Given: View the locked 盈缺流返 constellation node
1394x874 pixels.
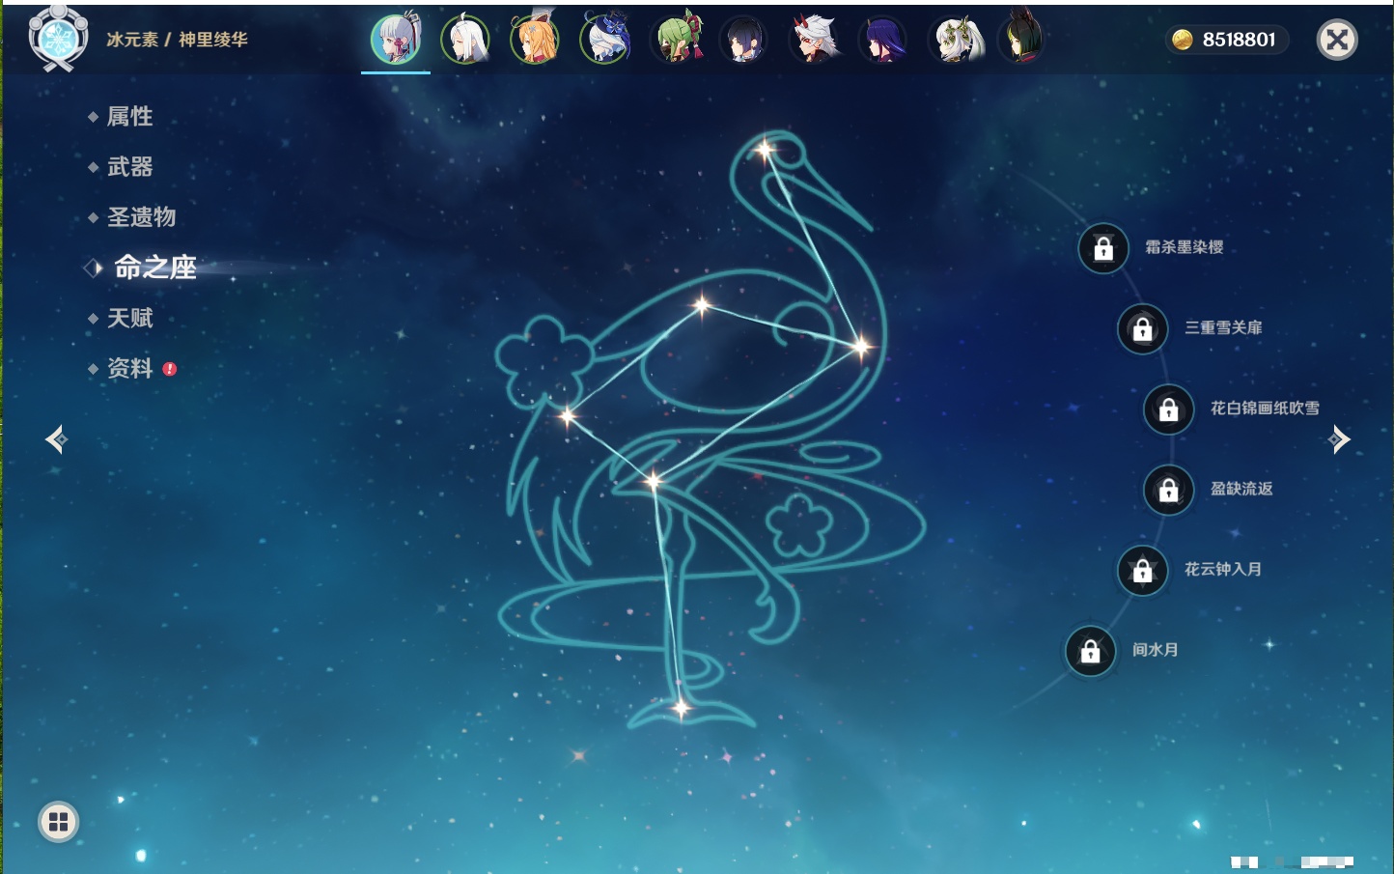Looking at the screenshot, I should (x=1168, y=490).
